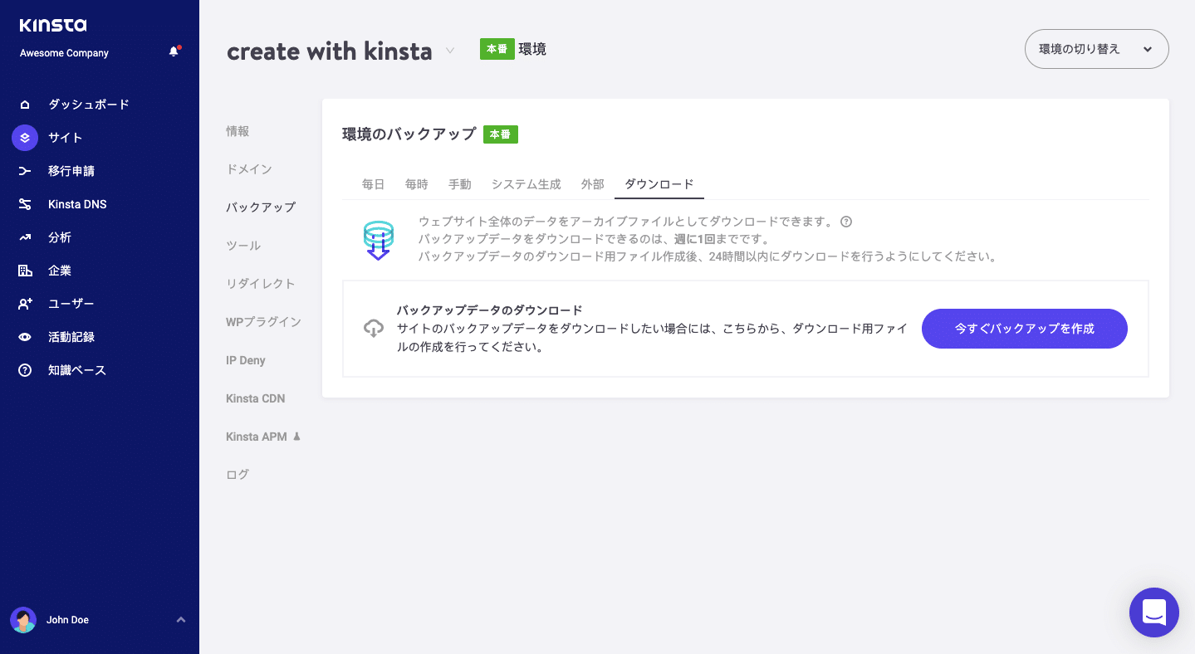Click the notification bell icon
The width and height of the screenshot is (1195, 654).
(x=174, y=50)
